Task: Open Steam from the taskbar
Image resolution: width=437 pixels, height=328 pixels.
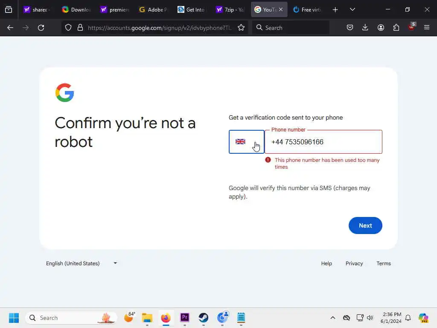Action: (x=204, y=317)
